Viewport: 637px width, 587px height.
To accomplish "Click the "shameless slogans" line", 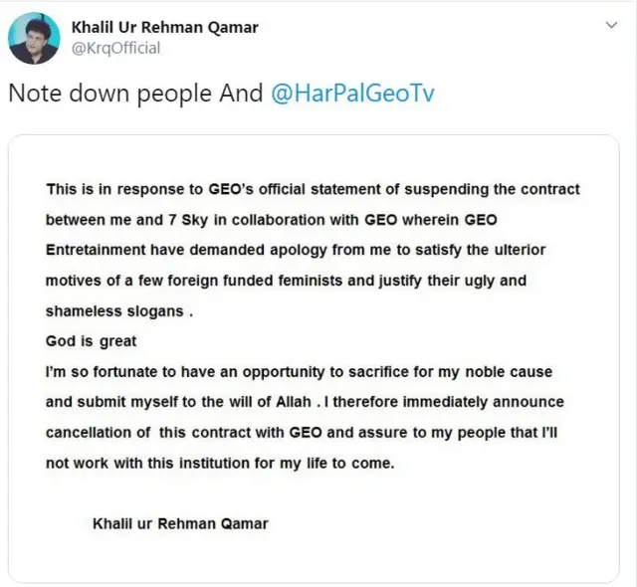I will click(x=119, y=310).
